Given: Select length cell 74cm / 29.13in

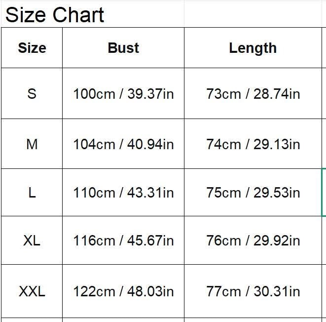Looking at the screenshot, I should click(253, 144).
